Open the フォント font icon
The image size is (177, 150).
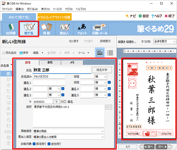(82, 29)
